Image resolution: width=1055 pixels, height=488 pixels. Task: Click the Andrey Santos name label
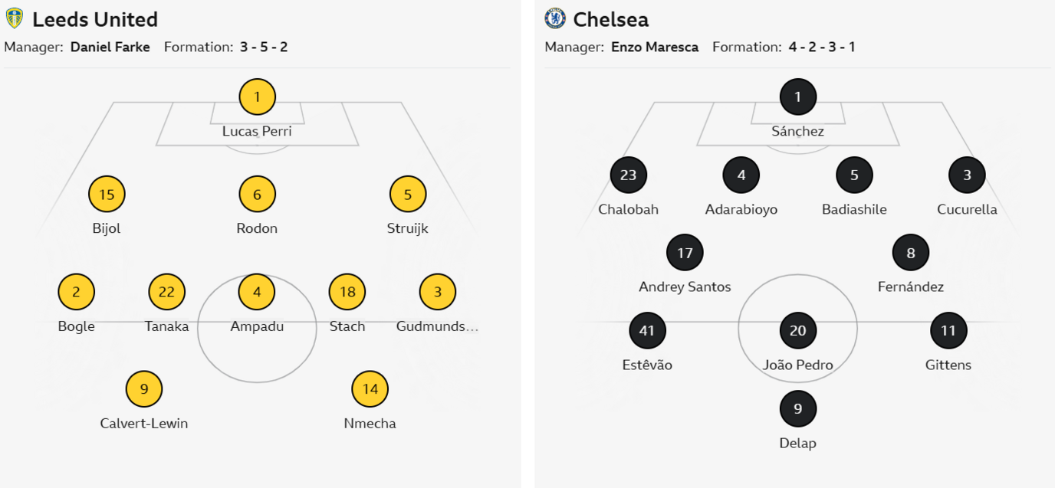click(x=685, y=287)
